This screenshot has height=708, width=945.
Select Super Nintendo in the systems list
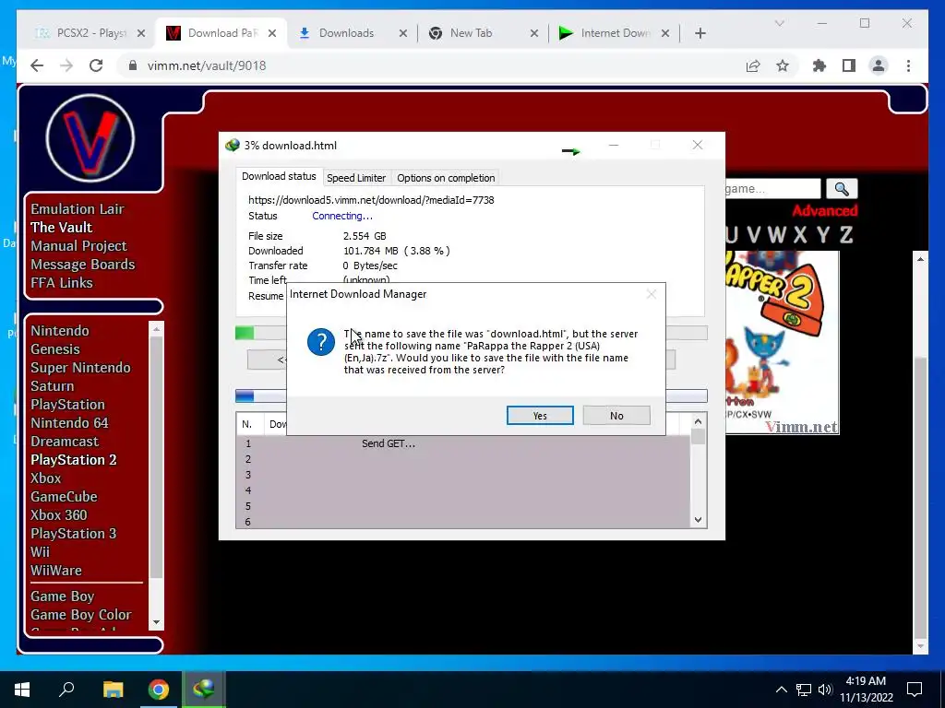click(x=80, y=368)
